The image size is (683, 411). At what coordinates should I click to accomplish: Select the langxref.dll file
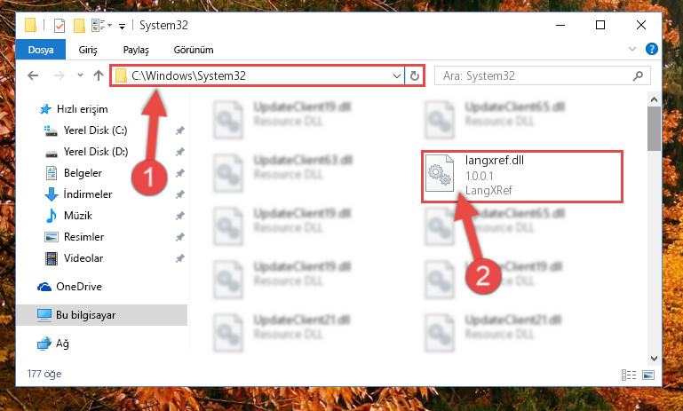coord(522,177)
